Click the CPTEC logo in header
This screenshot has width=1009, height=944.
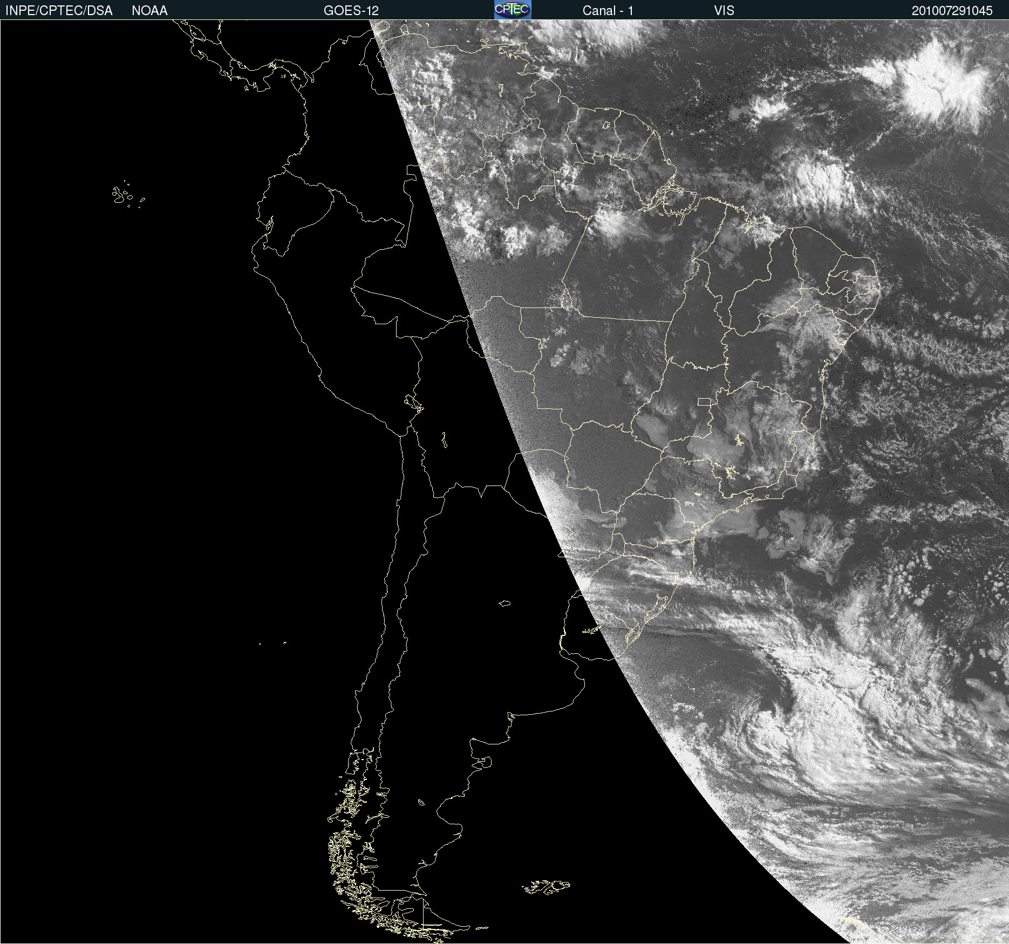pos(513,10)
